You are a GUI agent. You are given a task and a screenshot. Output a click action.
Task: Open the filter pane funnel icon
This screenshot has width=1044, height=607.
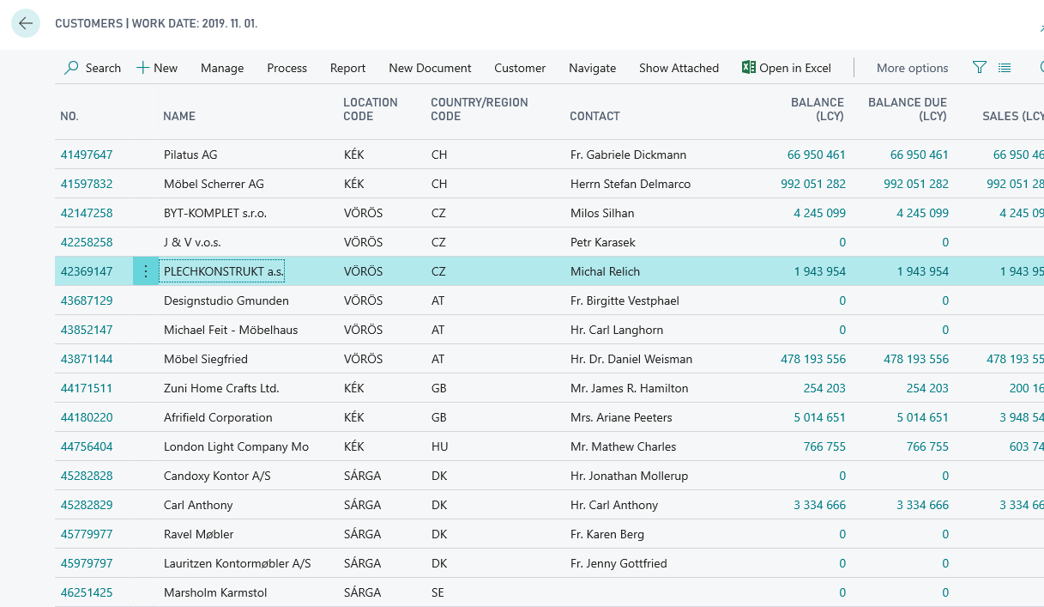[980, 68]
